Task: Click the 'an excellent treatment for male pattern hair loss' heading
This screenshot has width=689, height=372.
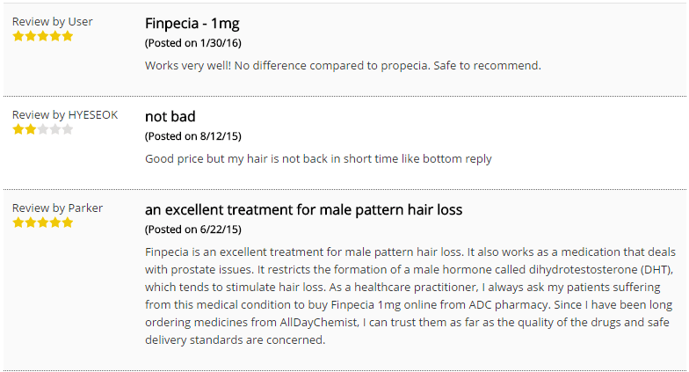Action: (304, 209)
